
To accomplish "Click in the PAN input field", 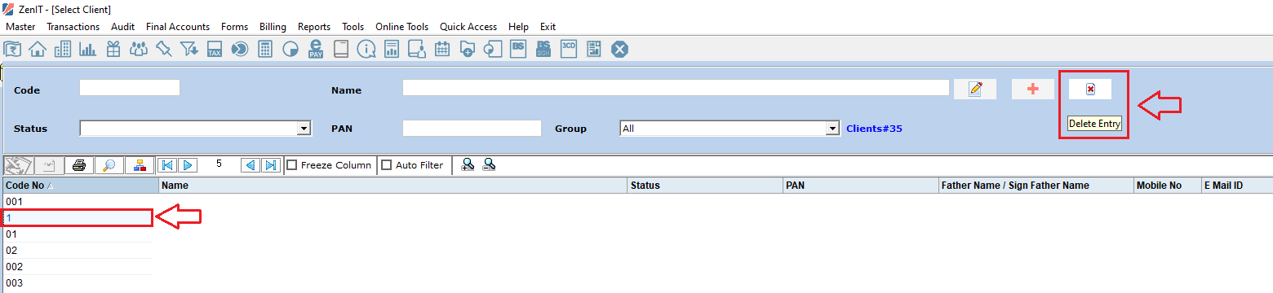I will pyautogui.click(x=472, y=129).
